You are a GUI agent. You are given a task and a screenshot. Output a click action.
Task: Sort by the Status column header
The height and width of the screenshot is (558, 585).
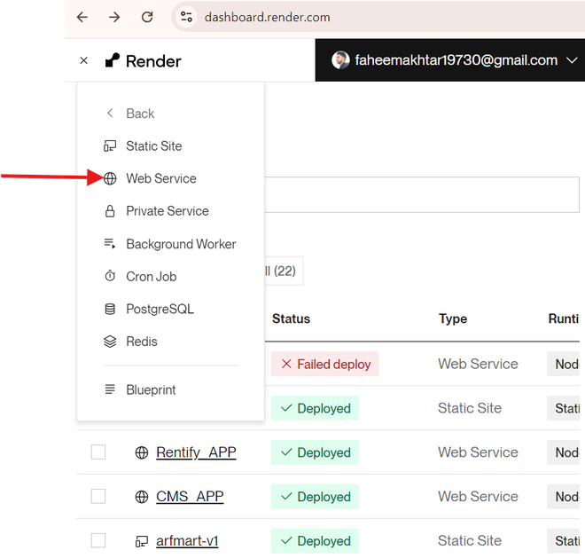pos(291,318)
